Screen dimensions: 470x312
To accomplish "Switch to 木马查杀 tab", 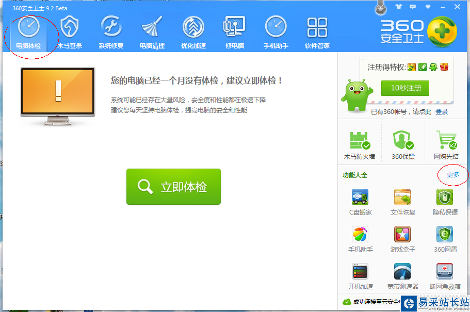I will 70,33.
